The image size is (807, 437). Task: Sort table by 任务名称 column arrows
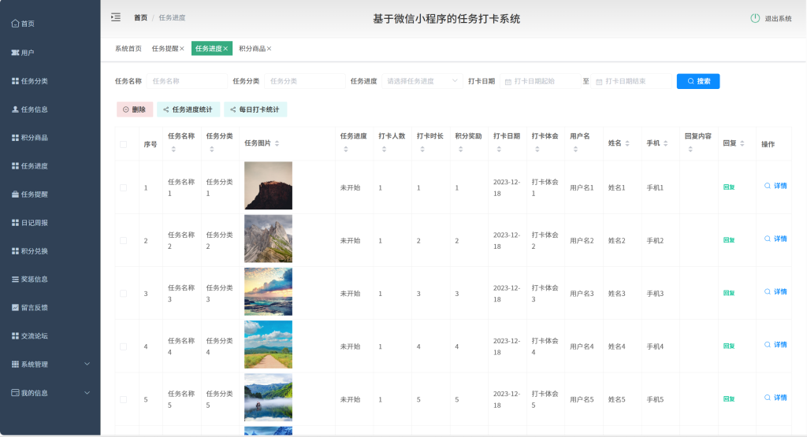[173, 150]
